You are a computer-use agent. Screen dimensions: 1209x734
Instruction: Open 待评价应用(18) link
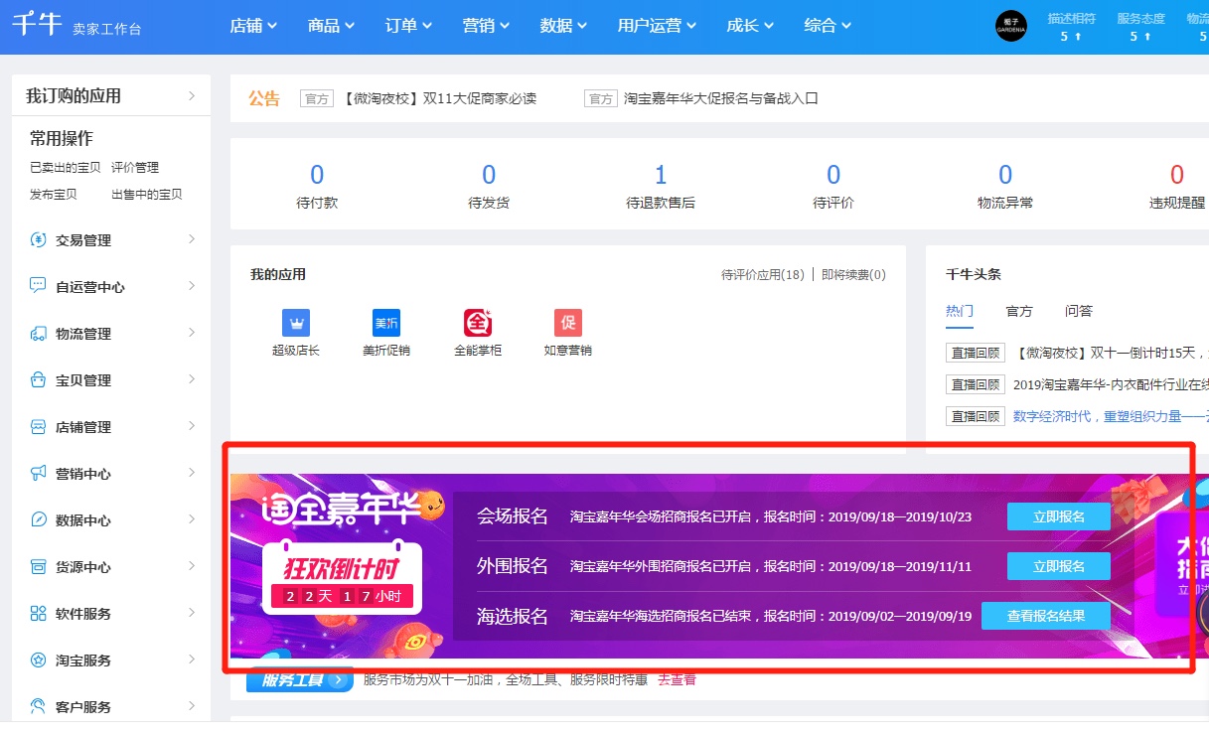pyautogui.click(x=763, y=275)
